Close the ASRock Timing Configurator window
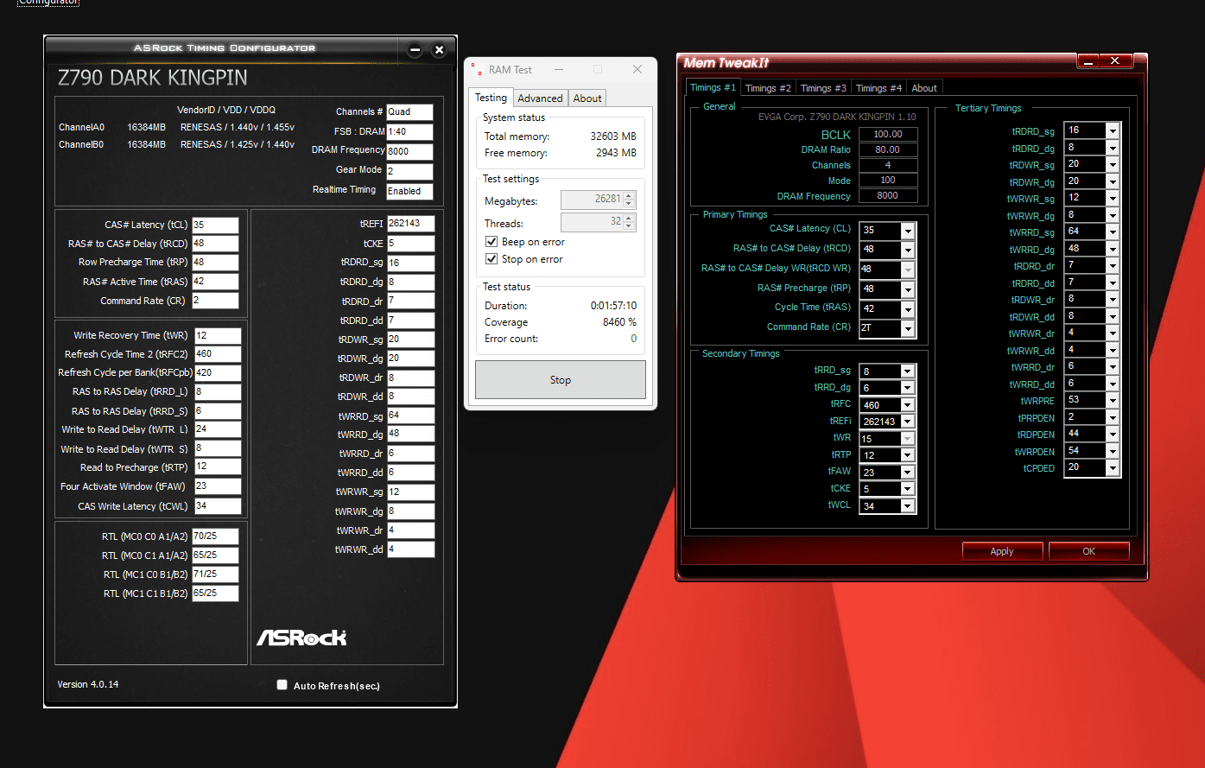1205x768 pixels. (x=439, y=50)
